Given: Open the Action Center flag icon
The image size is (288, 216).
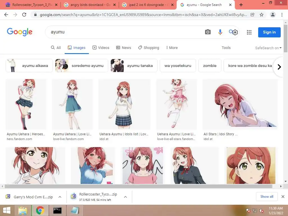Looking at the screenshot, I should (248, 211).
